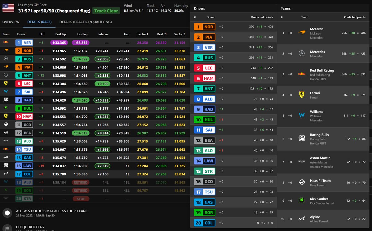The height and width of the screenshot is (231, 372).
Task: Click the Red Bull Racing logo in Teams panel
Action: tap(302, 74)
